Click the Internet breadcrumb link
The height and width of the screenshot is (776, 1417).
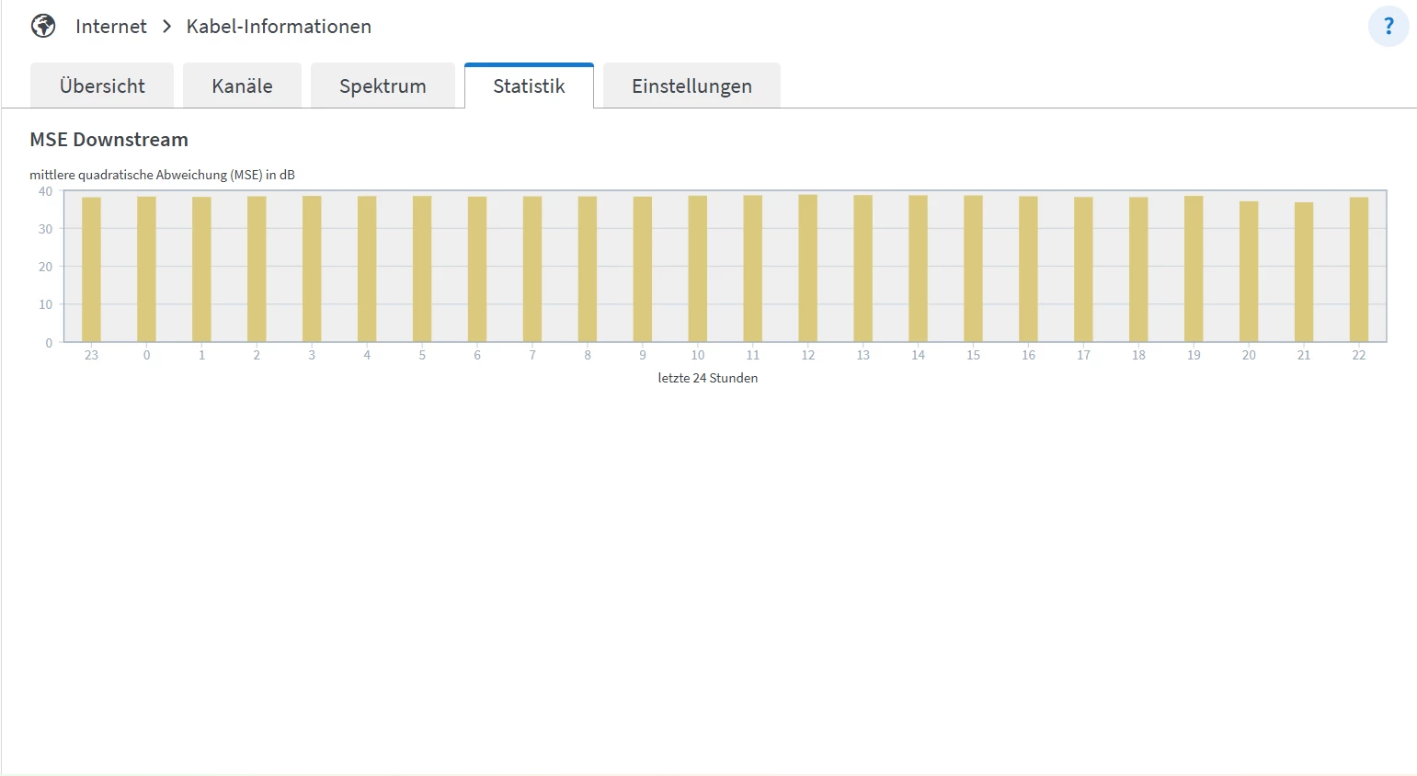click(x=111, y=26)
